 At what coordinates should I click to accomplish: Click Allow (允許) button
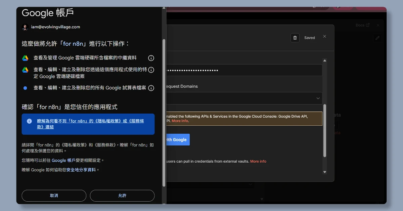click(x=122, y=196)
